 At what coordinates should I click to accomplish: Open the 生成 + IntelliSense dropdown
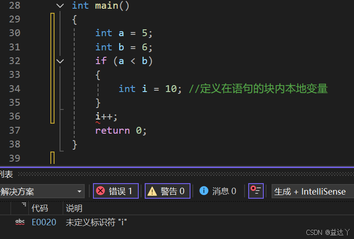(313, 191)
